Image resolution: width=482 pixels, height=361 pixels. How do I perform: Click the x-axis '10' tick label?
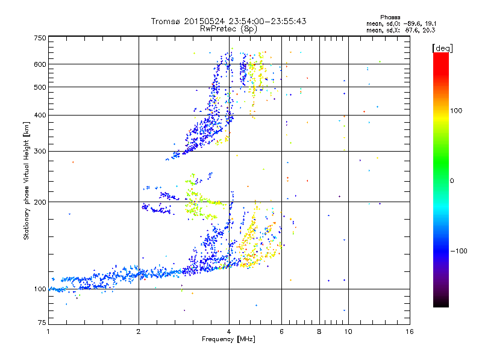[348, 332]
